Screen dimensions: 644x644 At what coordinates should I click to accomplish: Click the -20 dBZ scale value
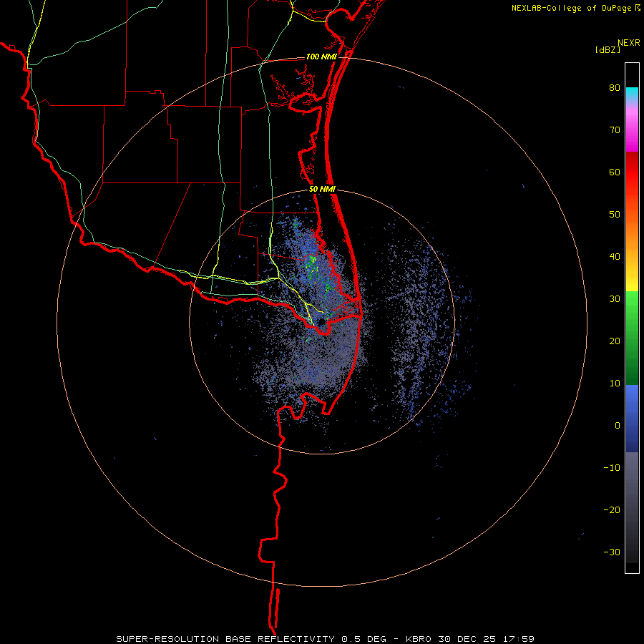tap(612, 510)
